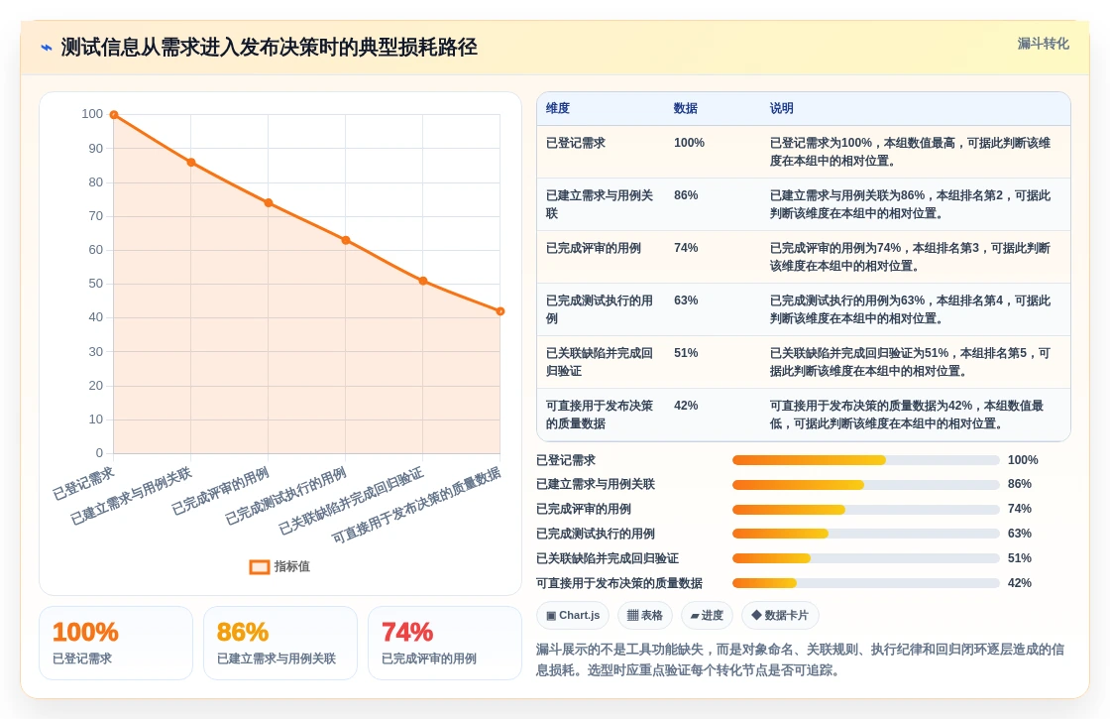Click the 63% value beside the progress bars
This screenshot has height=719, width=1110.
tap(1020, 534)
